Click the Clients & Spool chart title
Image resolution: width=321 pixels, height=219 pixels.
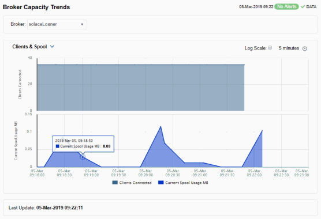pos(29,47)
